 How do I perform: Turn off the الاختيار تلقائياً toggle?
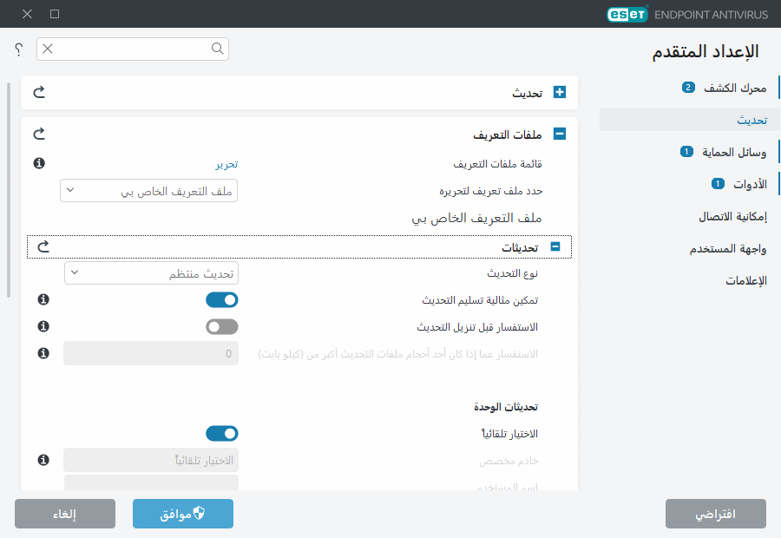coord(224,433)
